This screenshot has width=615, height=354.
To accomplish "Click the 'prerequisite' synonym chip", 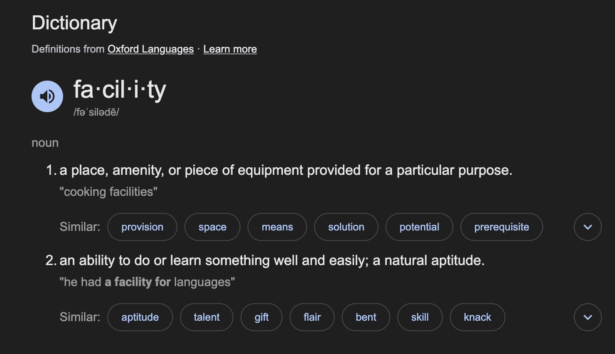I will [x=502, y=227].
